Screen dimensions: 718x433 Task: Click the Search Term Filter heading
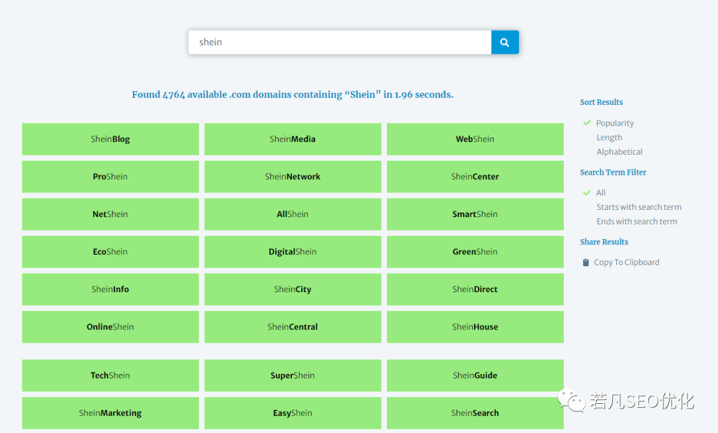tap(613, 173)
